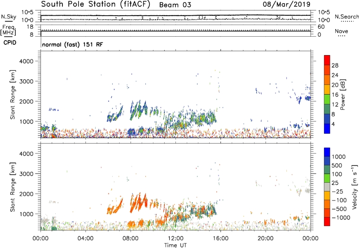Click the '28' tick on Power colorbar
359x248 pixels.
pos(335,65)
